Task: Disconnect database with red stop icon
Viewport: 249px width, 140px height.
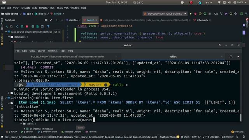Action: pos(27,26)
